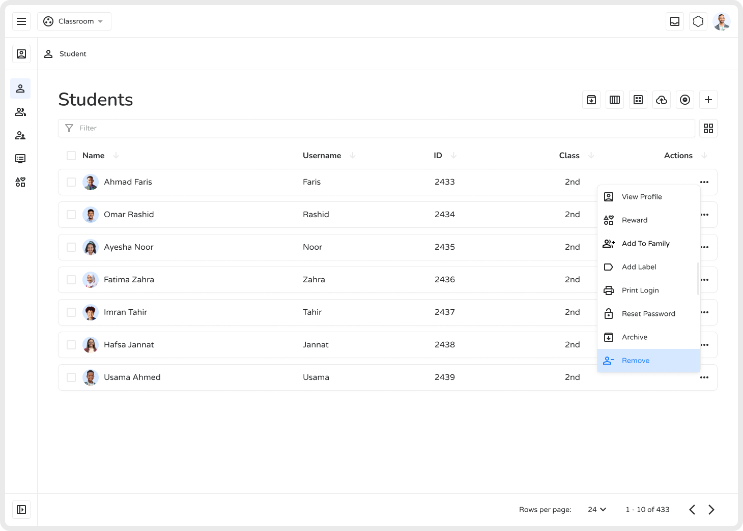Click the plus icon to add student
Viewport: 743px width, 531px height.
click(708, 100)
